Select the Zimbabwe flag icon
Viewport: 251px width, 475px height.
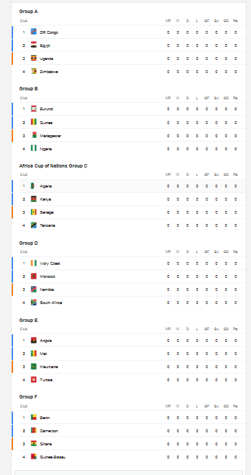pyautogui.click(x=34, y=72)
